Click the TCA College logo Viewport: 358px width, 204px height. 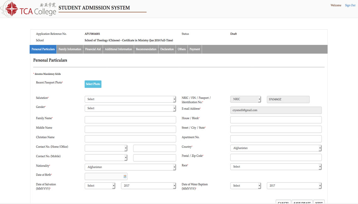(x=29, y=9)
